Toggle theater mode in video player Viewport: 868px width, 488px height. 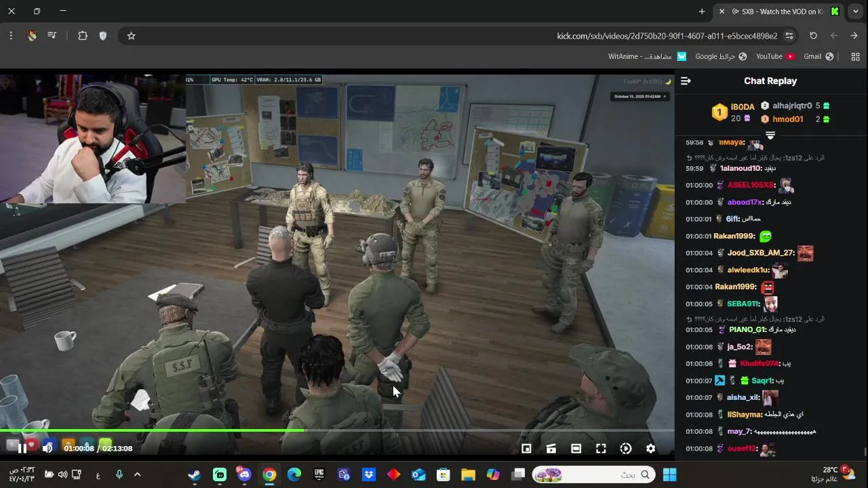[576, 448]
